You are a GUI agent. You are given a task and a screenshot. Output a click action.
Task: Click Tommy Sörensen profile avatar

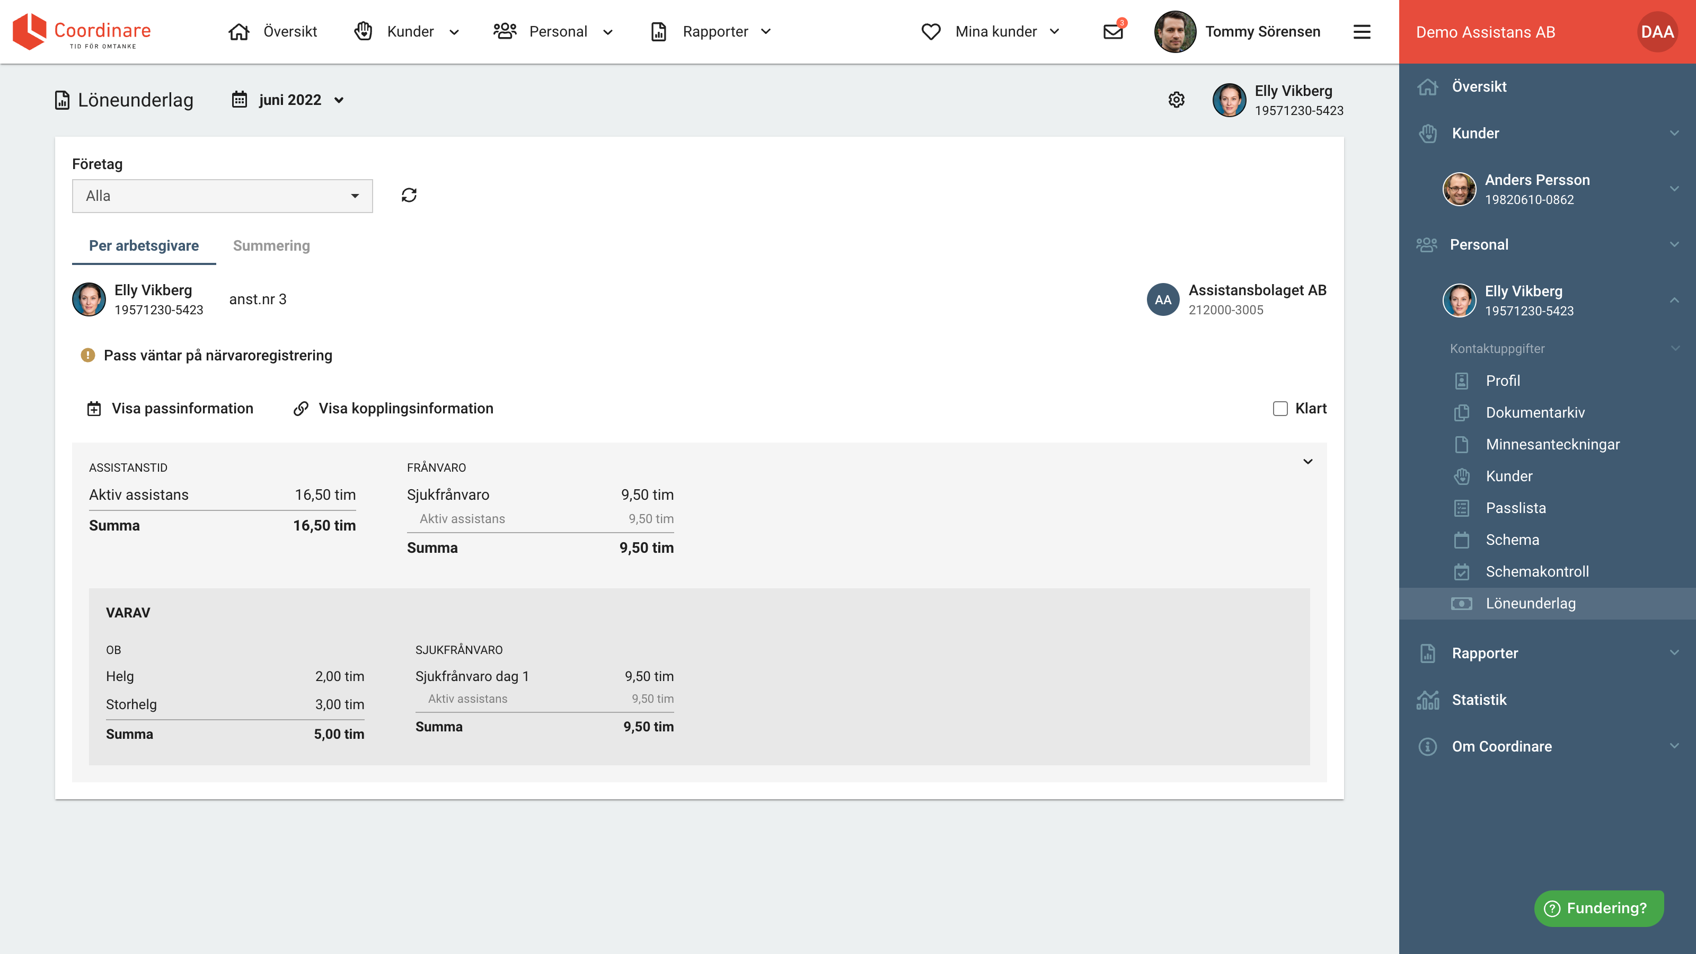point(1174,32)
